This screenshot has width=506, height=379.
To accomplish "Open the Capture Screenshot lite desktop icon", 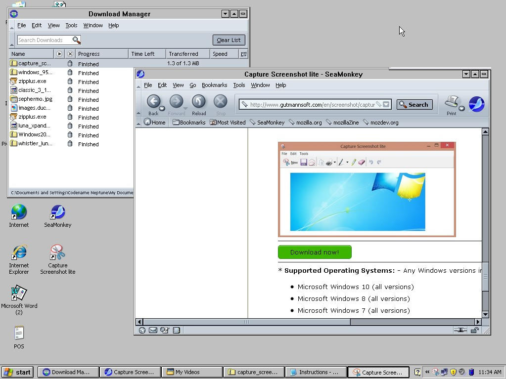I will 57,252.
